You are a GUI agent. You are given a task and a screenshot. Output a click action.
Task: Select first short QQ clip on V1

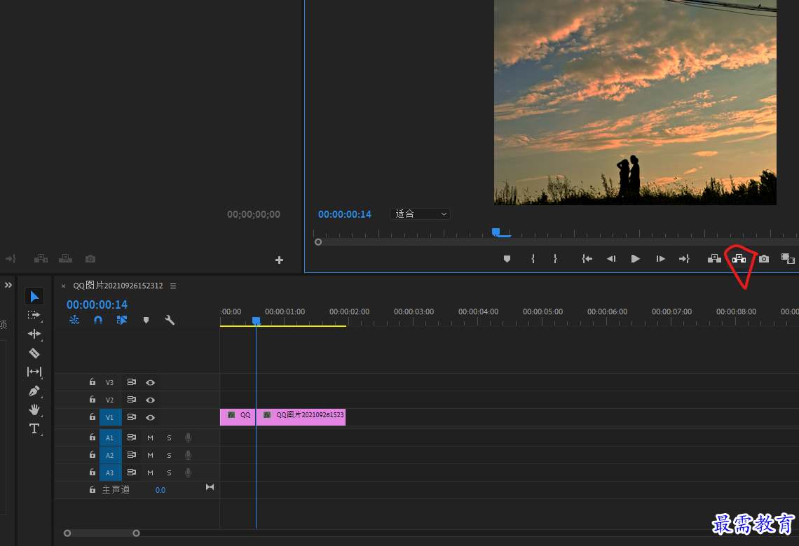click(x=238, y=416)
